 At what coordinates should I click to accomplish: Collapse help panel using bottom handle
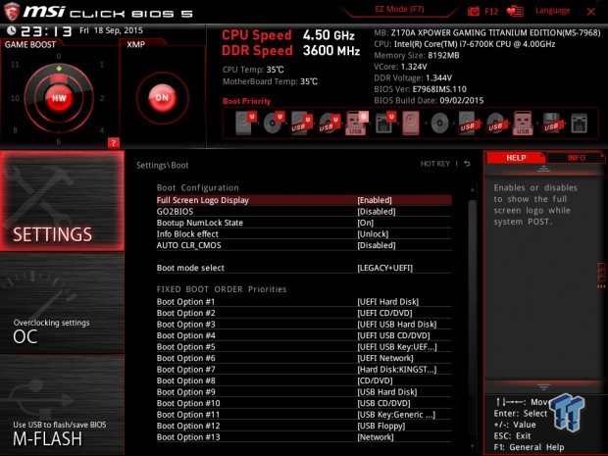click(543, 387)
